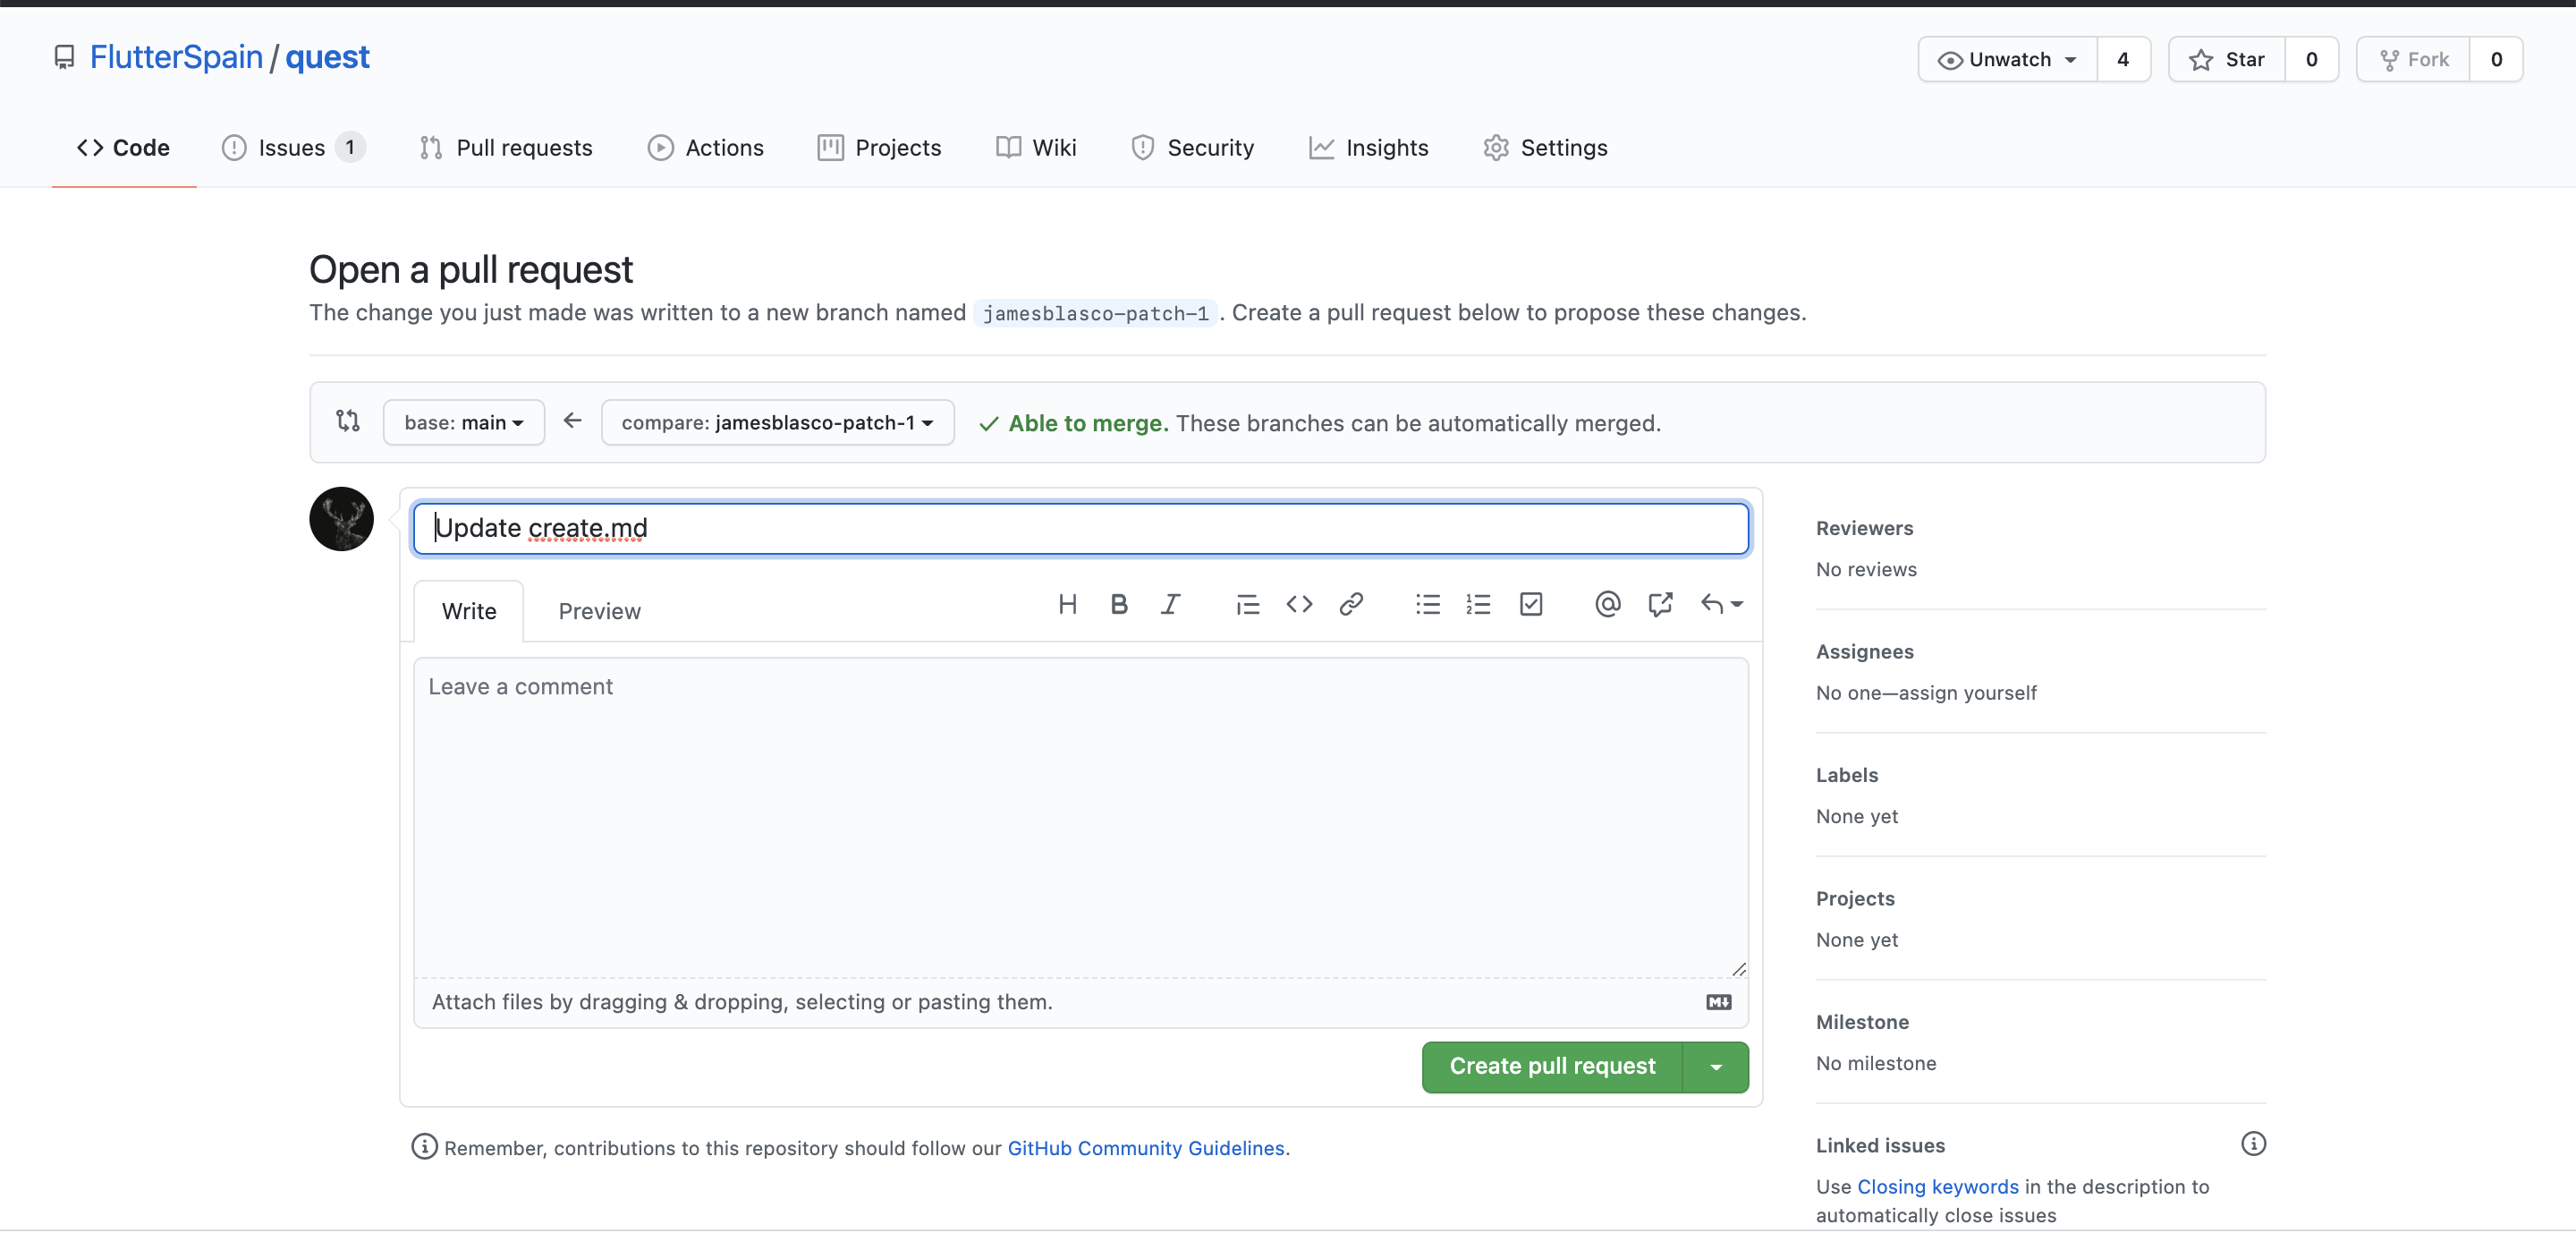Open the Security tab
2576x1233 pixels.
click(1191, 147)
